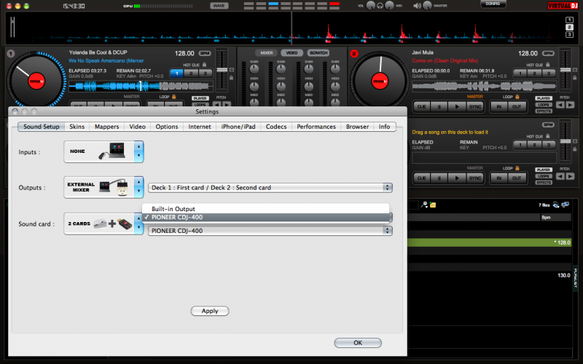The image size is (583, 364).
Task: Open the Browser settings tab
Action: (357, 127)
